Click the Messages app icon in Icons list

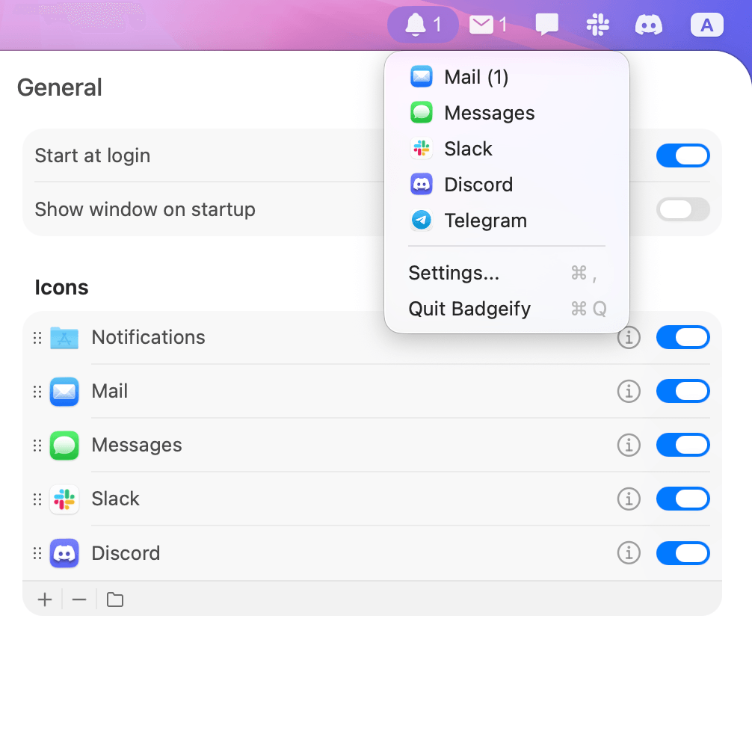pyautogui.click(x=64, y=445)
